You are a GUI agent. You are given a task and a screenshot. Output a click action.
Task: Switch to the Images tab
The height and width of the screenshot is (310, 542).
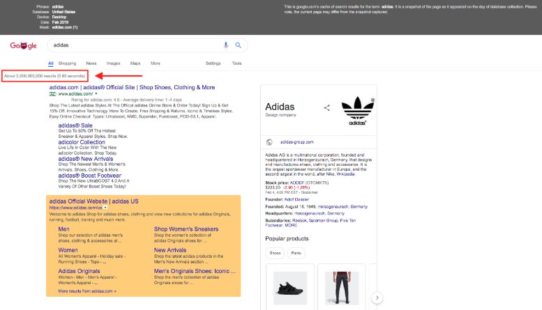[x=114, y=63]
